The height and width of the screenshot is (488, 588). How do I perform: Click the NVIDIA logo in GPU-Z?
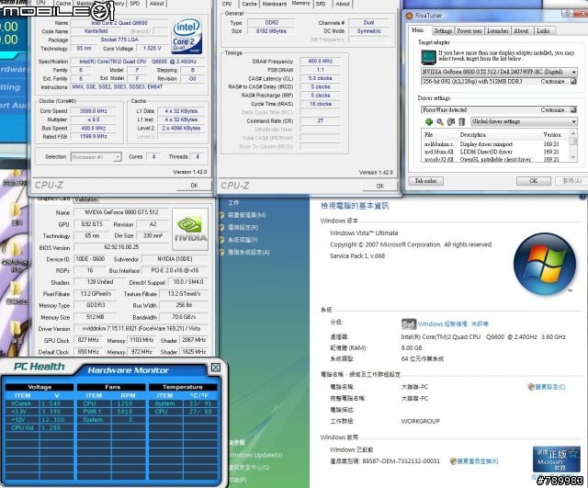pyautogui.click(x=190, y=230)
